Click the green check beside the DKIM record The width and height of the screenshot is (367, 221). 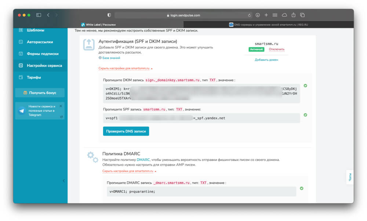point(305,85)
